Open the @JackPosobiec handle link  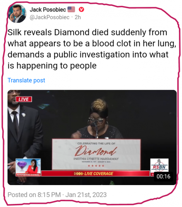[49, 17]
